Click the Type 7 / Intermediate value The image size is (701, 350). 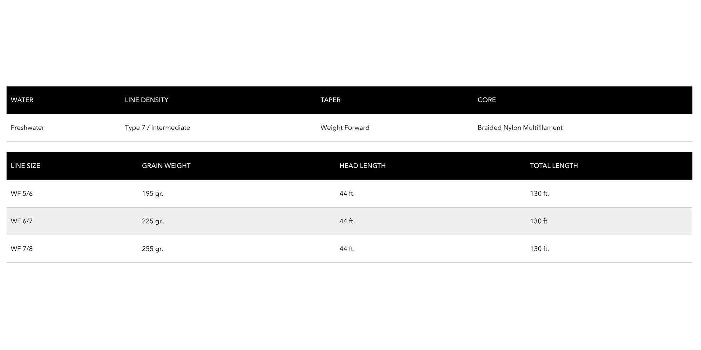pos(157,128)
